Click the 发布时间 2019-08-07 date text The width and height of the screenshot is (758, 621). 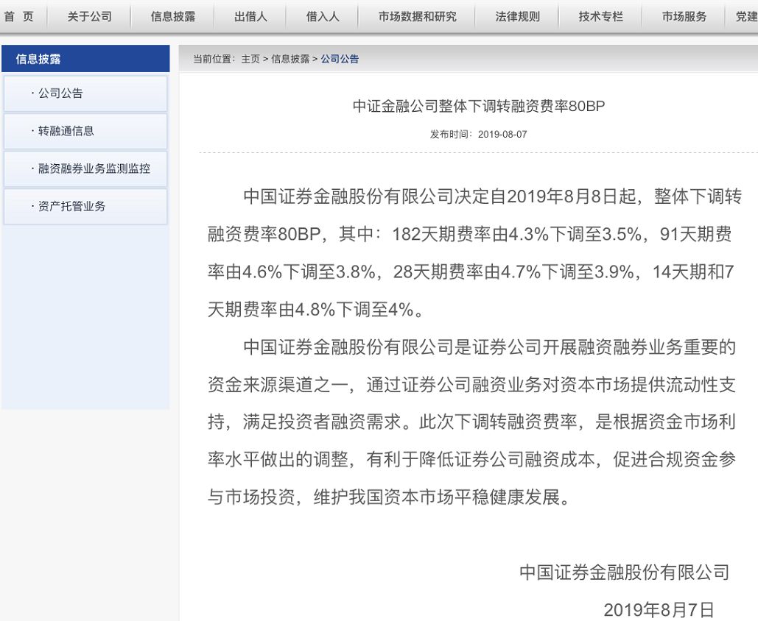point(479,134)
